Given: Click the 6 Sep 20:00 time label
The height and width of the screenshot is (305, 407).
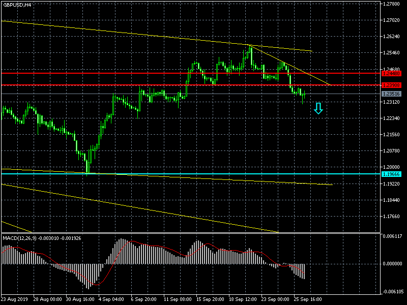Looking at the screenshot, I should click(144, 299).
